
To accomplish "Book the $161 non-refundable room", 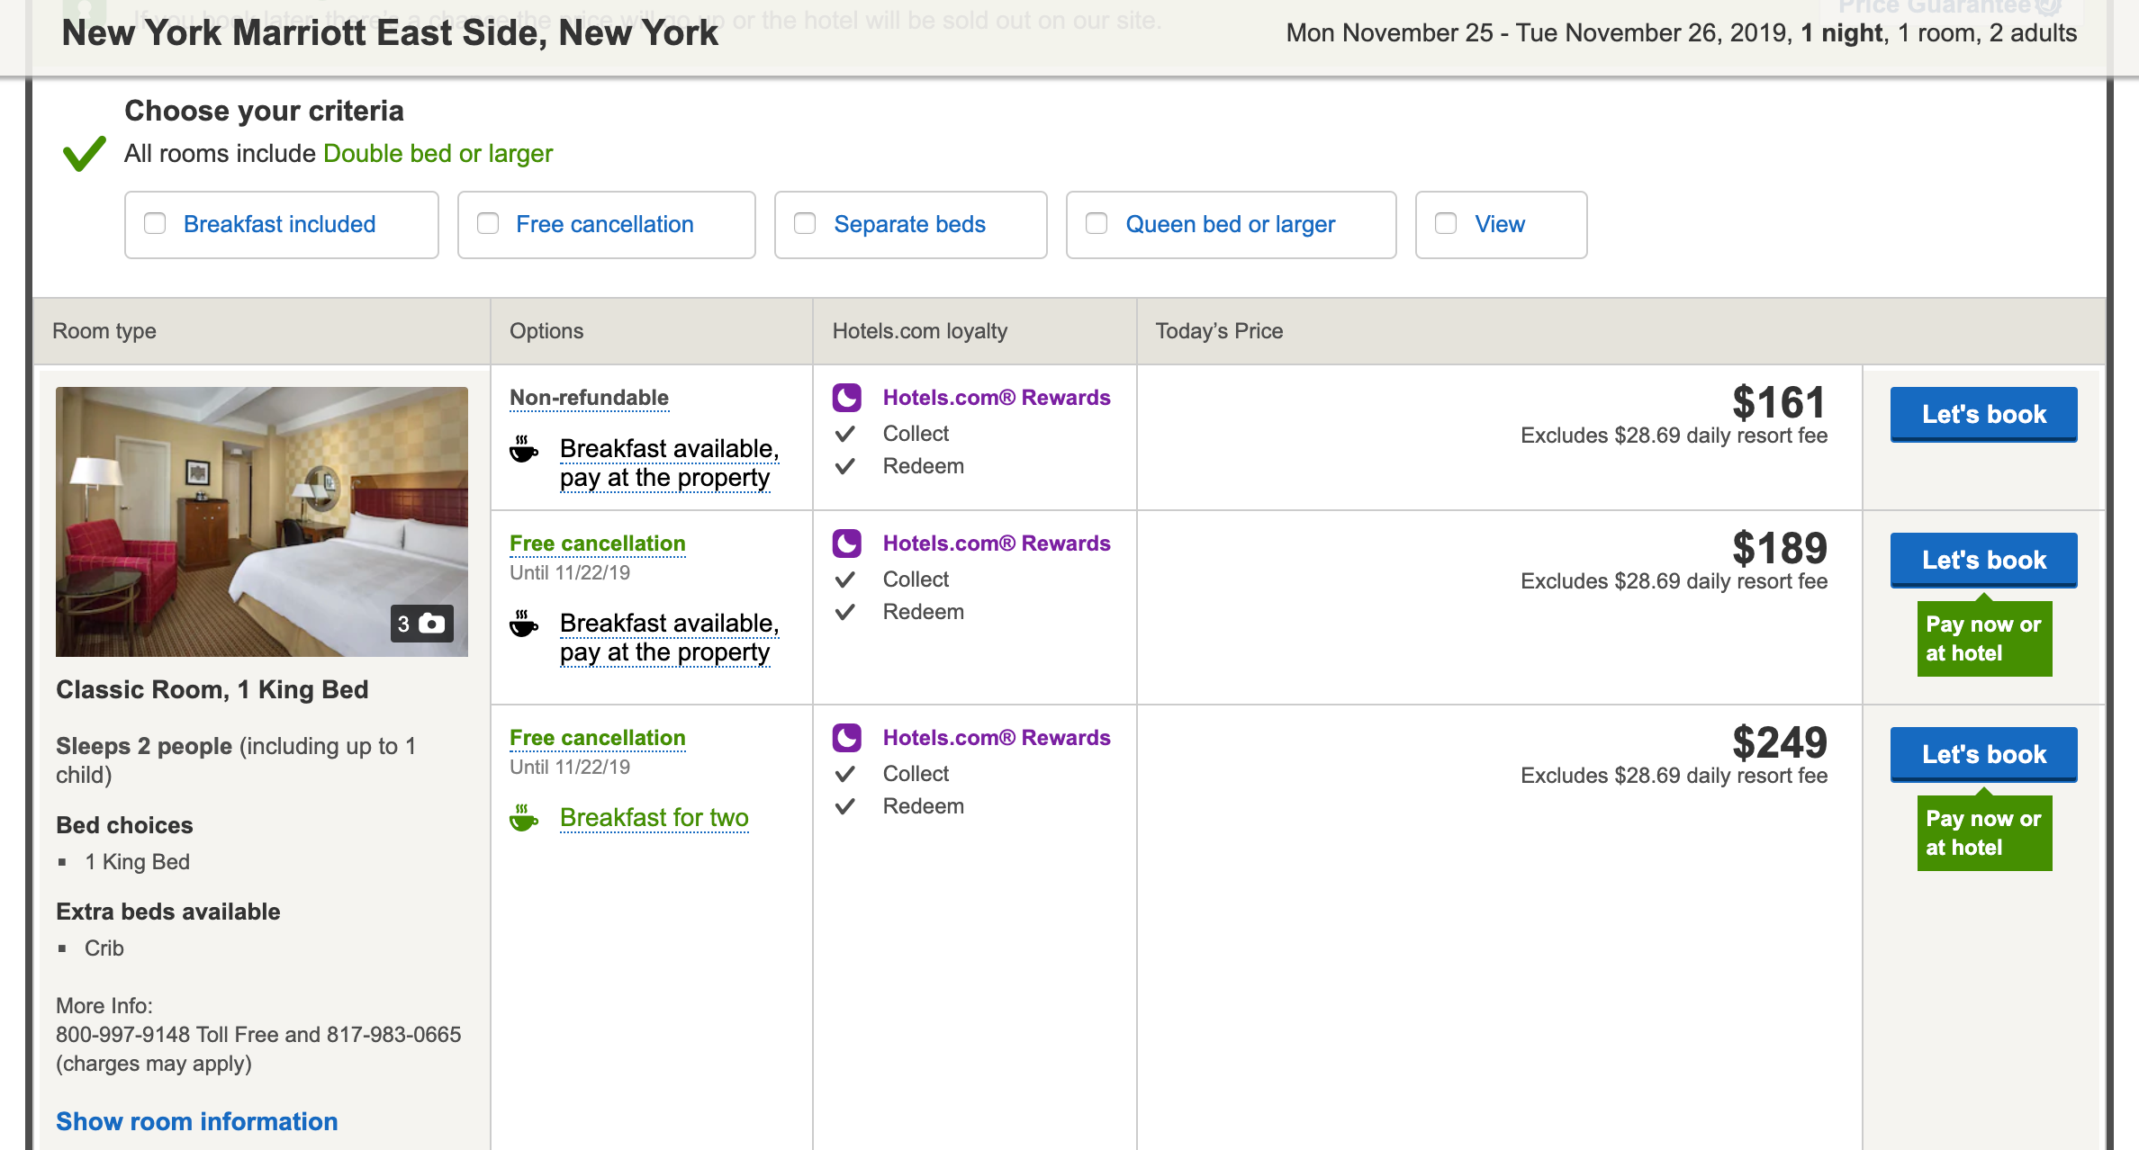I will point(1983,414).
